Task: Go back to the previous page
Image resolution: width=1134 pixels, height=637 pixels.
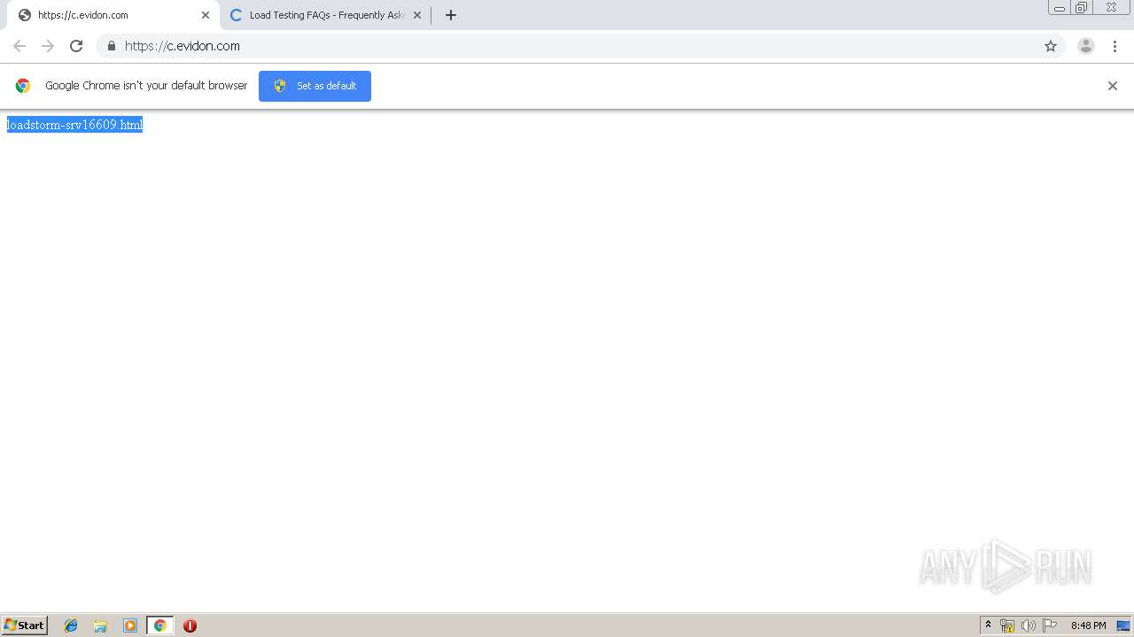Action: point(19,46)
